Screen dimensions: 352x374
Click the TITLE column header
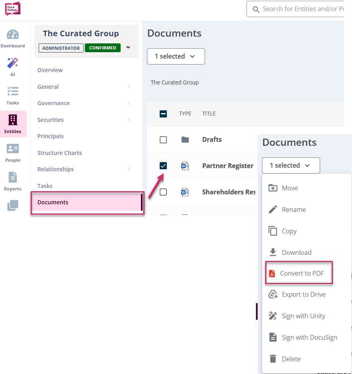coord(209,114)
